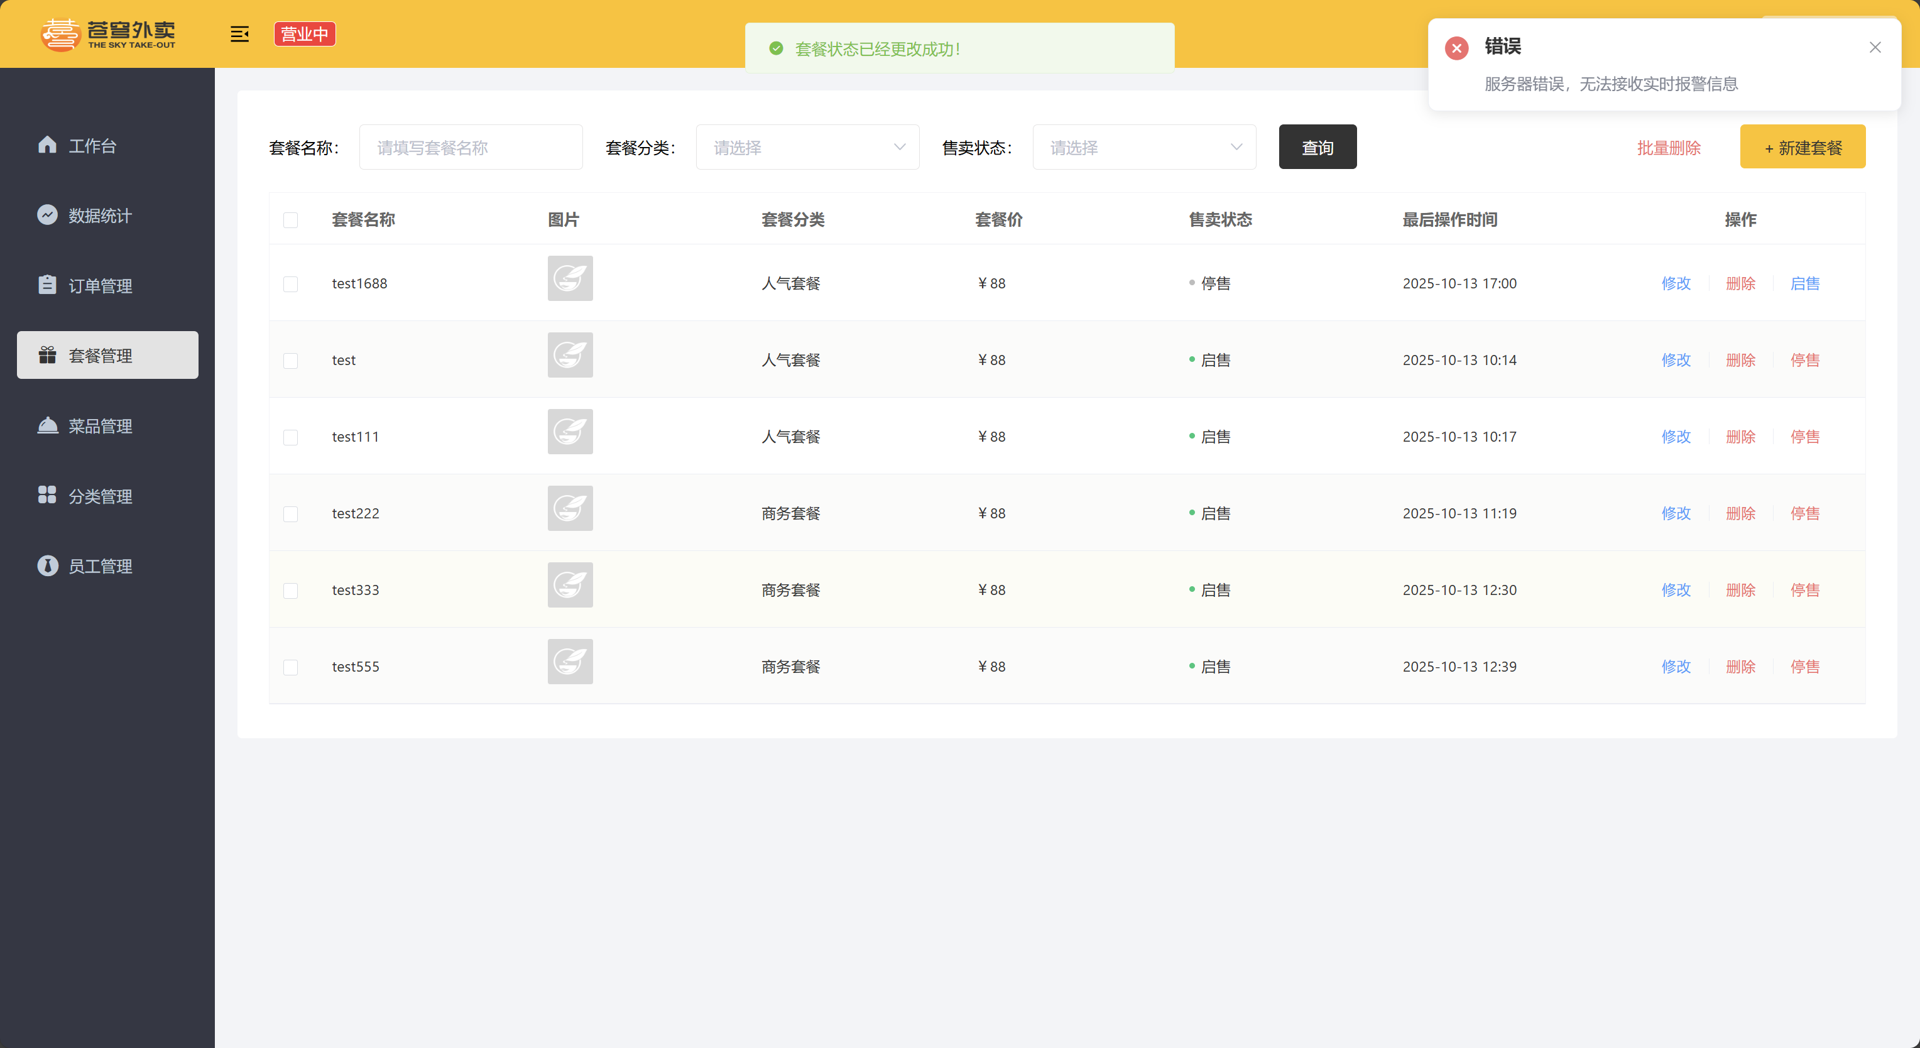This screenshot has height=1048, width=1920.
Task: Open the 售卖状态 dropdown
Action: point(1143,148)
